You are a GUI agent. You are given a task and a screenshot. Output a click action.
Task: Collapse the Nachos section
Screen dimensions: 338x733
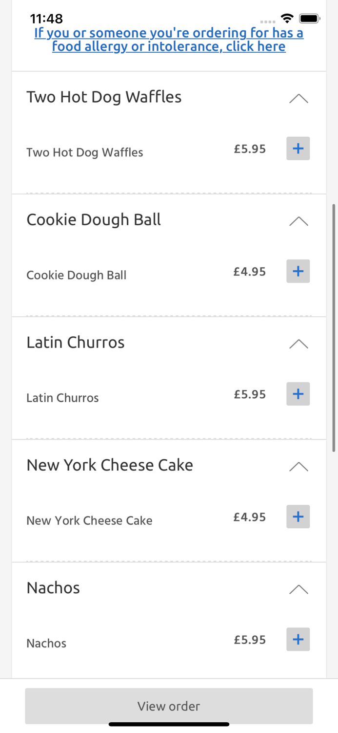[298, 589]
